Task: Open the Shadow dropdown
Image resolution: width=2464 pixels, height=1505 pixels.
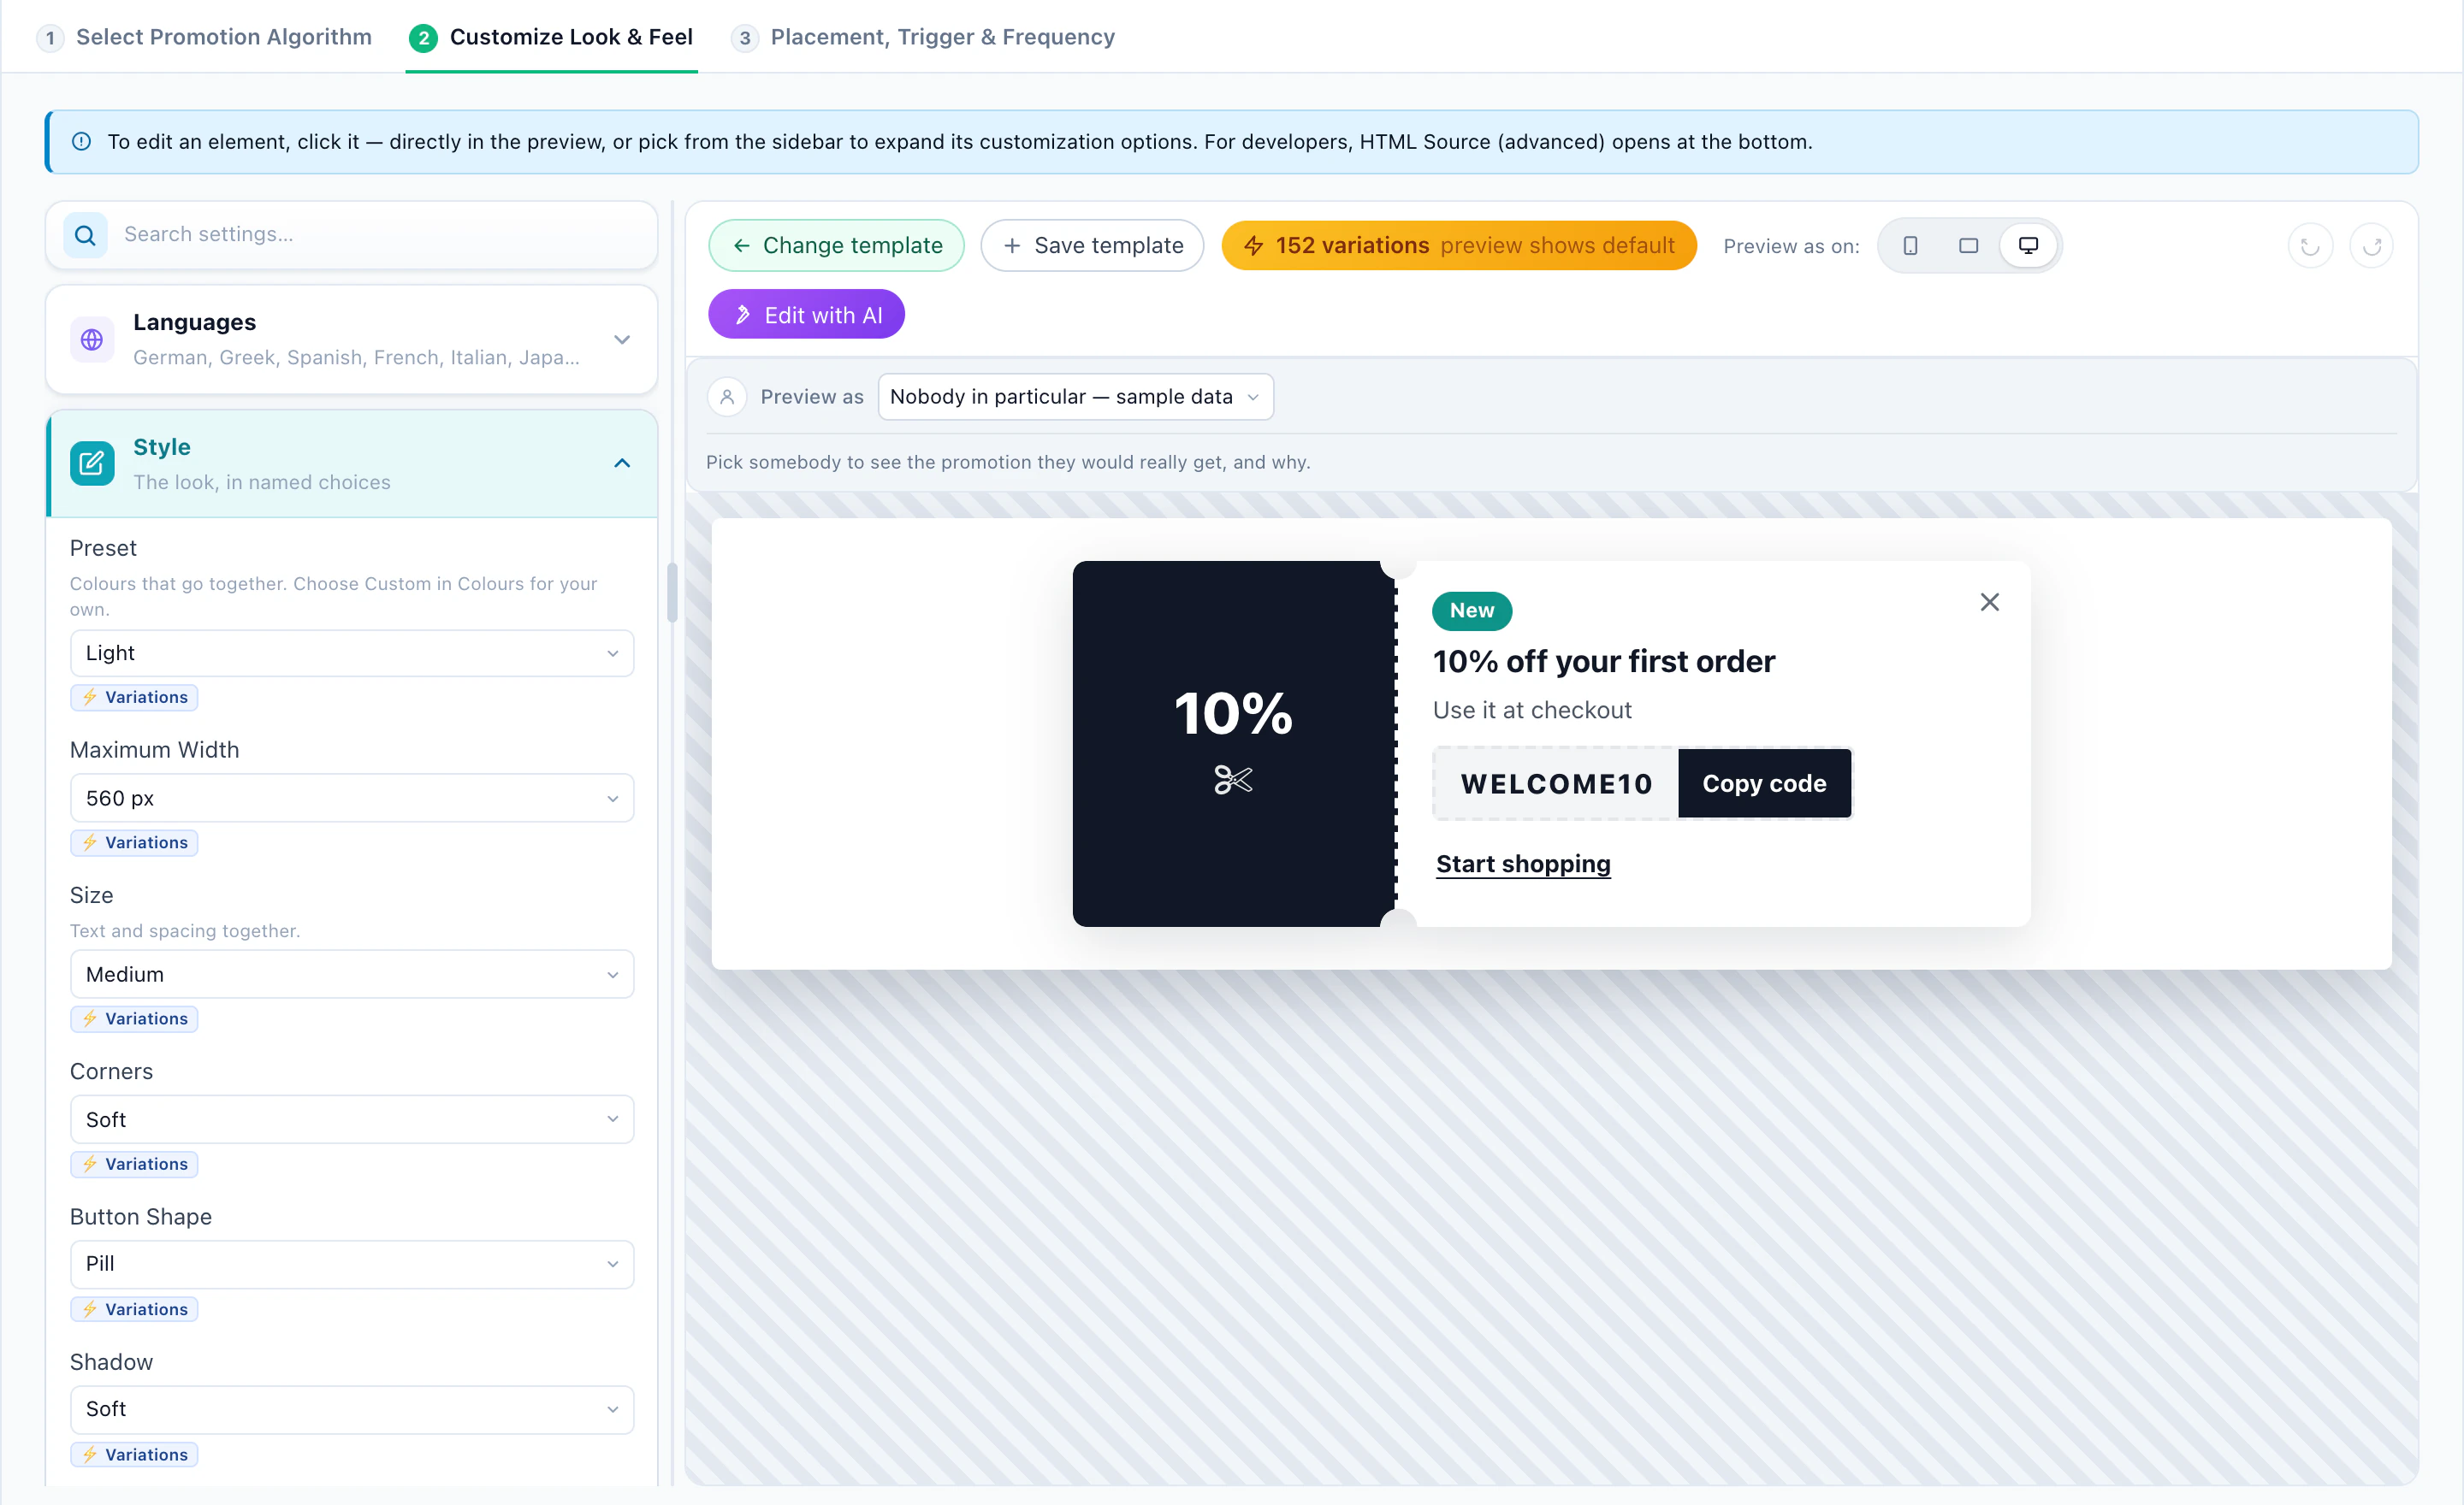Action: click(351, 1409)
